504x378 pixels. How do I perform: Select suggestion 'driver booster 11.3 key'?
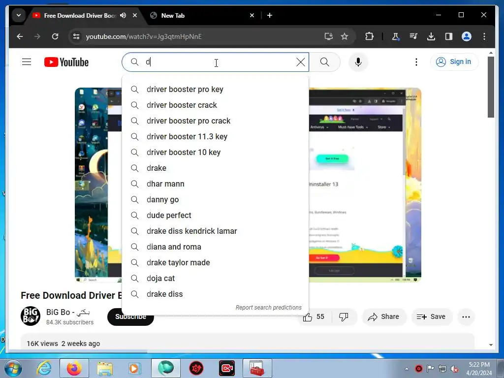click(x=216, y=137)
